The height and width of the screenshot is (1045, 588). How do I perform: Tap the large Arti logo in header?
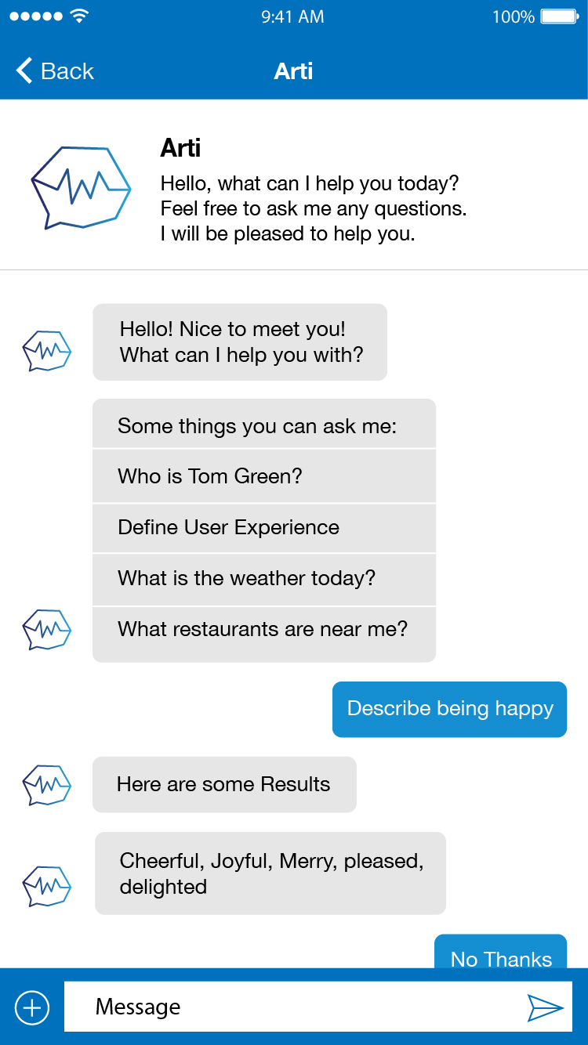click(x=81, y=186)
